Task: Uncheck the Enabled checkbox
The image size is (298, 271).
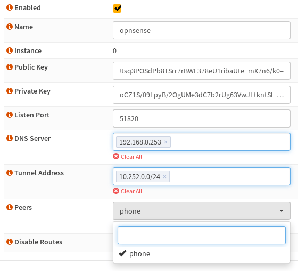Action: 117,9
